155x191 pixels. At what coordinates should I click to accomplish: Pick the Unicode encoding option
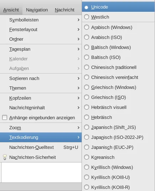[x=118, y=7]
